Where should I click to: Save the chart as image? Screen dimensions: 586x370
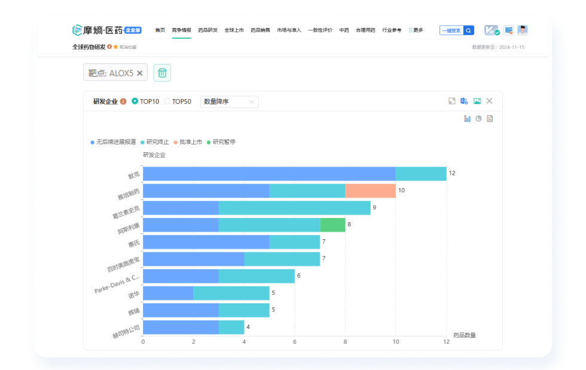(x=477, y=101)
